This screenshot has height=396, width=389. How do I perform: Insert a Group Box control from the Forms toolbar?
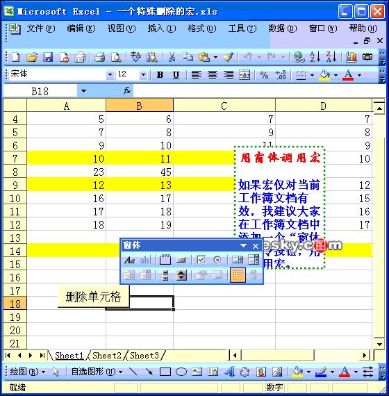pos(165,260)
